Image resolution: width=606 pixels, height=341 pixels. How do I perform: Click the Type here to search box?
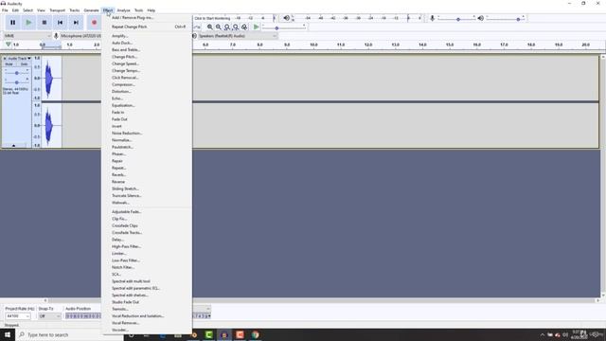[x=69, y=334]
